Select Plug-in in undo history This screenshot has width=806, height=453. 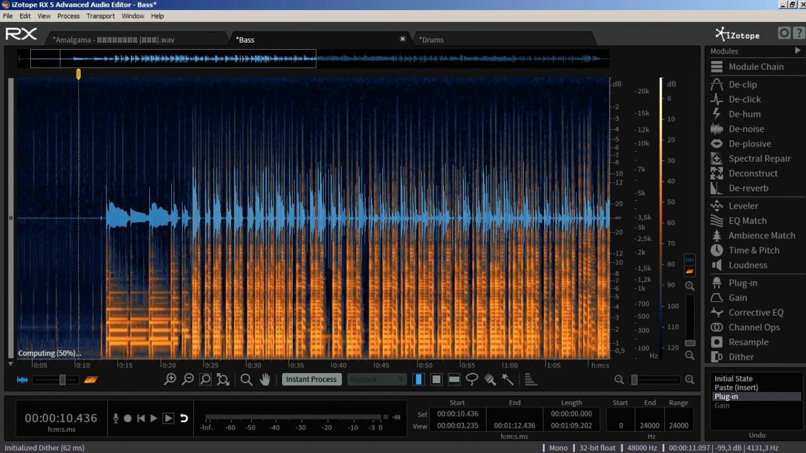pos(756,396)
